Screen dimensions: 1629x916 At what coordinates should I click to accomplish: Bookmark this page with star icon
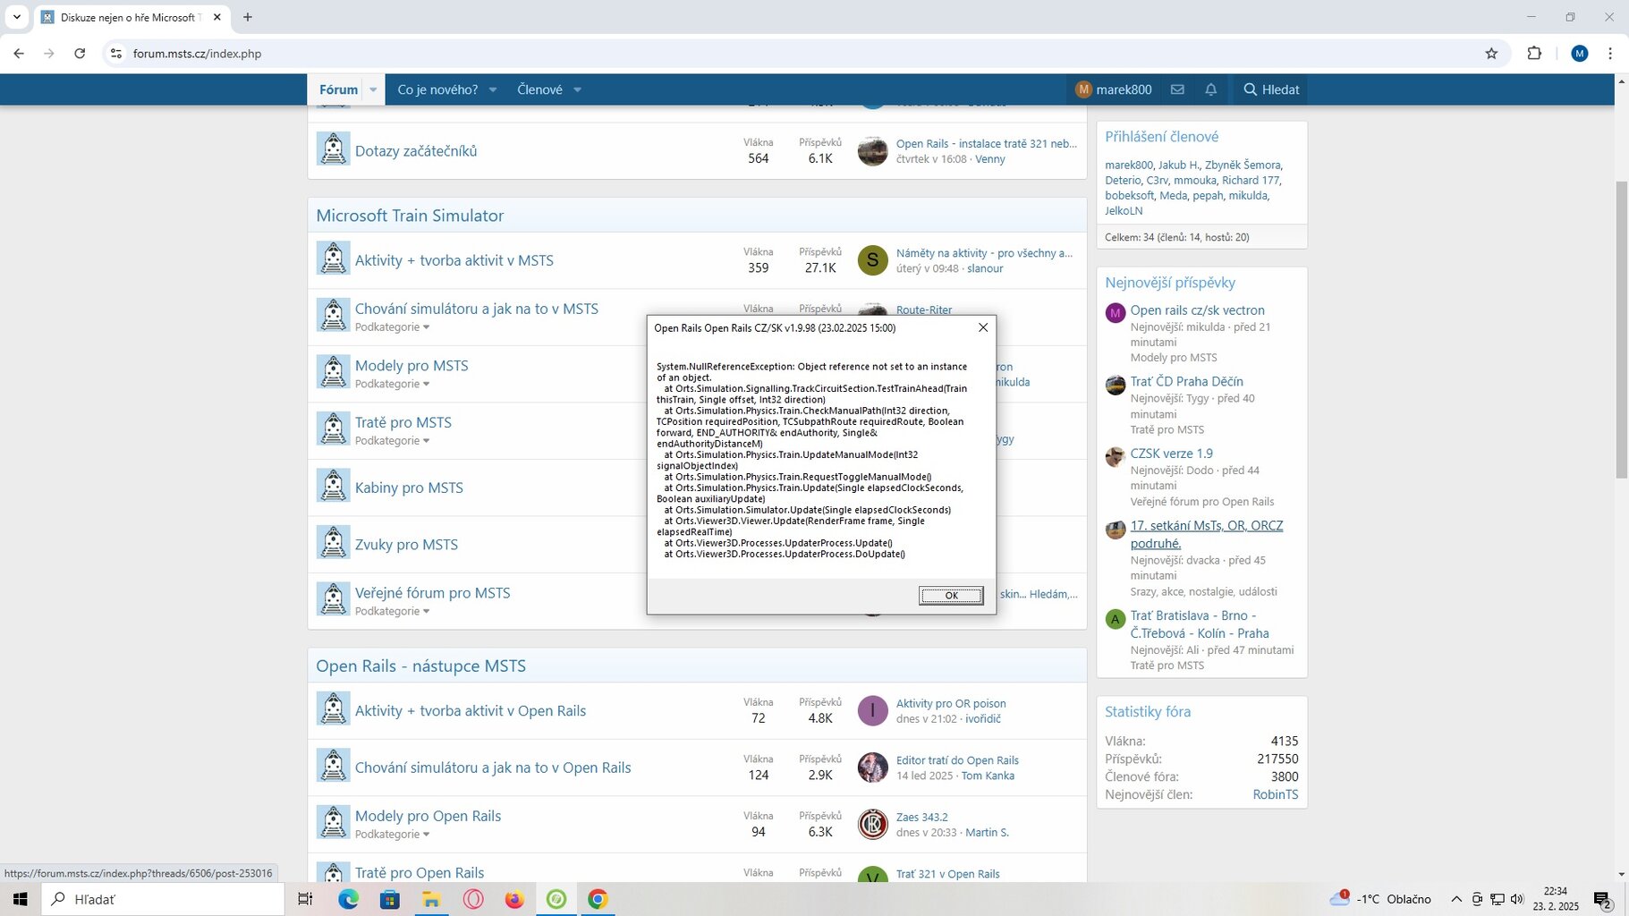click(x=1491, y=54)
